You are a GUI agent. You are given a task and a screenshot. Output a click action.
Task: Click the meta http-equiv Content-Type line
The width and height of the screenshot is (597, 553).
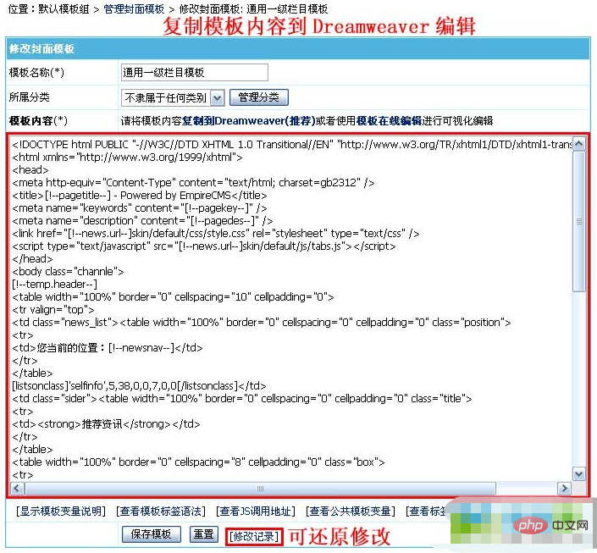click(193, 182)
